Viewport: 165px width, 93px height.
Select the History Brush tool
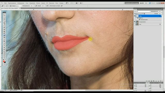(4, 33)
